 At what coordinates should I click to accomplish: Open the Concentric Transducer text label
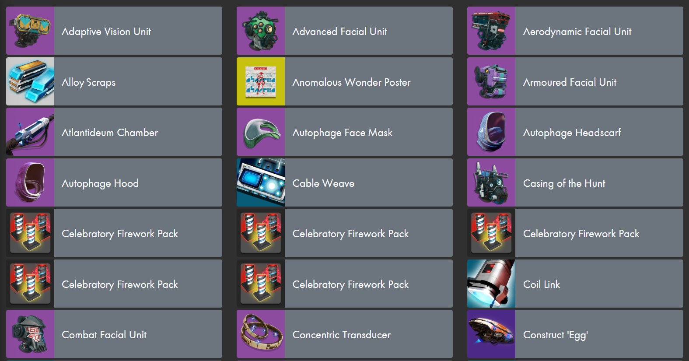(342, 335)
